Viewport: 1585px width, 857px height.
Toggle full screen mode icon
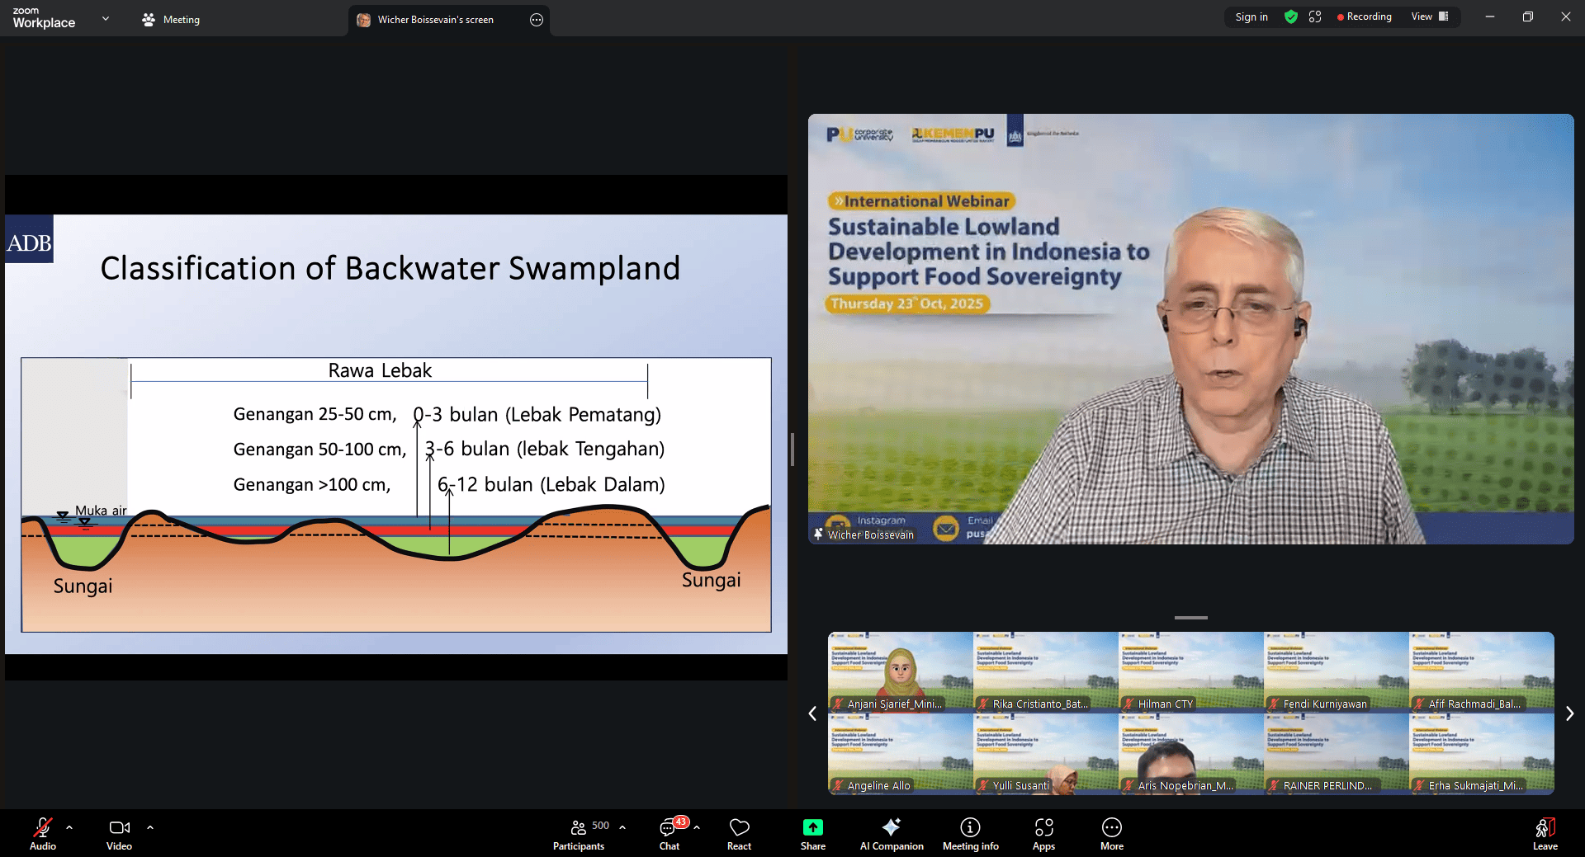pyautogui.click(x=1315, y=16)
